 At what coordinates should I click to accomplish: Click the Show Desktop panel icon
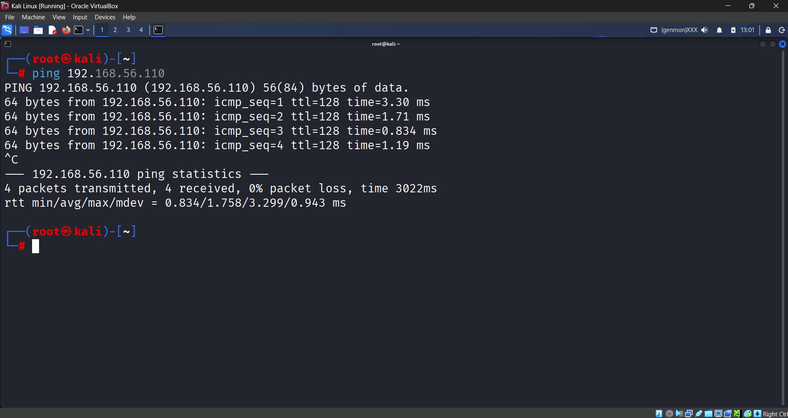24,30
